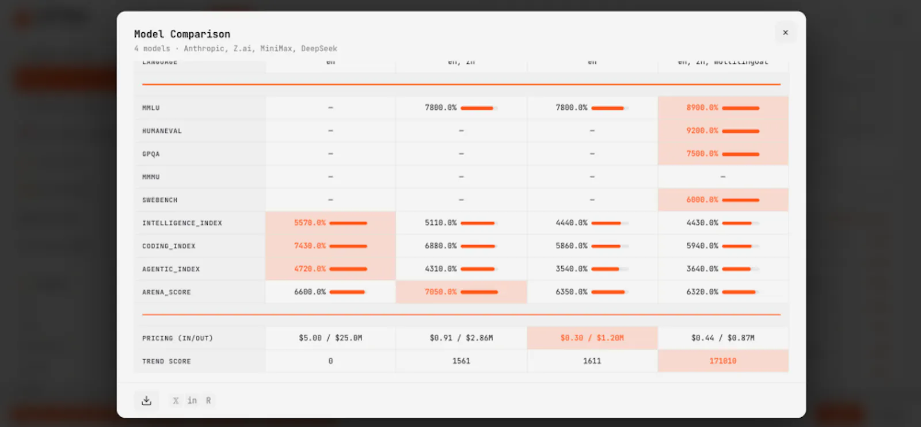Select the 3640.0% agentic index value
The image size is (921, 427).
(x=702, y=269)
